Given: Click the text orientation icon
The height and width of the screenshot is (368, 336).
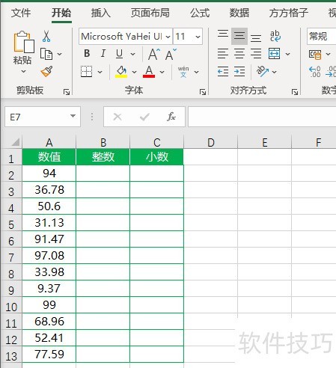Looking at the screenshot, I should [262, 72].
